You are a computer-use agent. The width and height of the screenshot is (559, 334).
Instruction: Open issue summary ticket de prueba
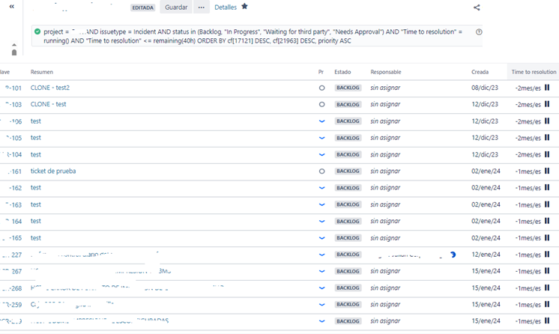[x=53, y=171]
